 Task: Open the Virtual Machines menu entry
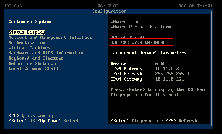point(29,48)
